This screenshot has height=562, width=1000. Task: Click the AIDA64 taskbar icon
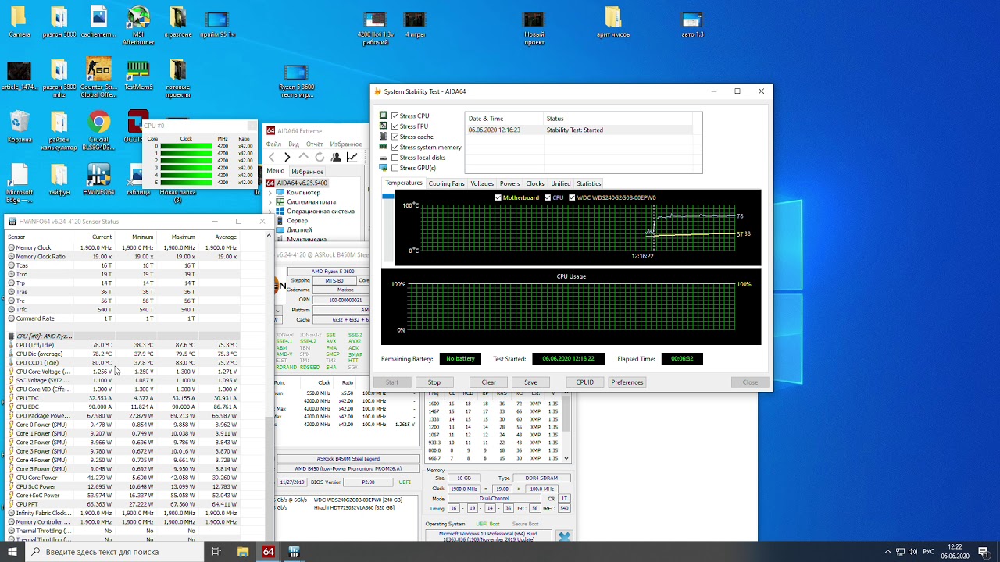[x=268, y=552]
